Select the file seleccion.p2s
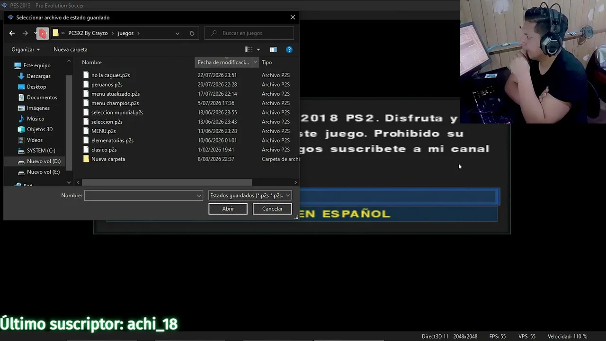The image size is (606, 341). tap(107, 122)
